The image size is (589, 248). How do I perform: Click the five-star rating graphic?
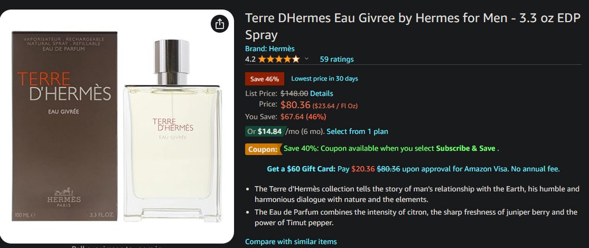click(279, 59)
